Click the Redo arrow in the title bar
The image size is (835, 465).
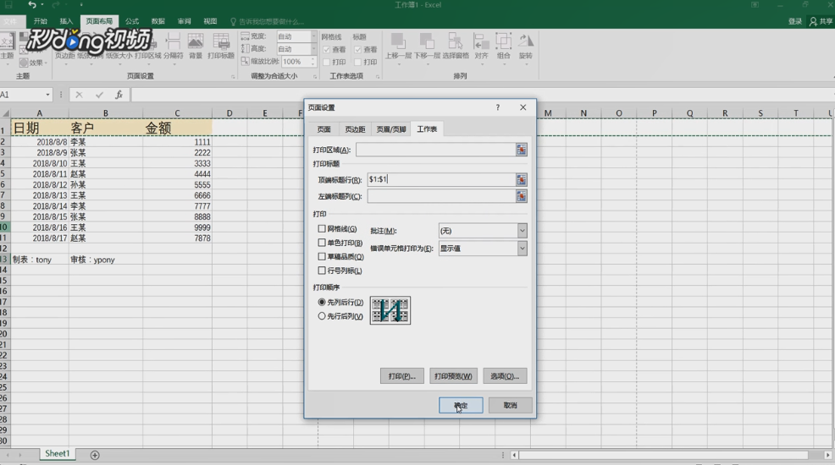(x=56, y=5)
